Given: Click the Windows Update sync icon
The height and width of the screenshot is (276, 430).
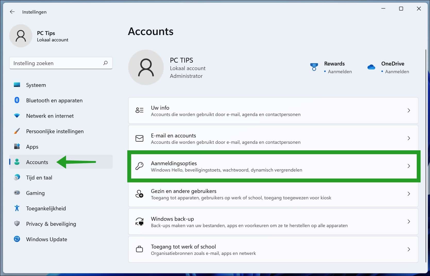Looking at the screenshot, I should (17, 239).
